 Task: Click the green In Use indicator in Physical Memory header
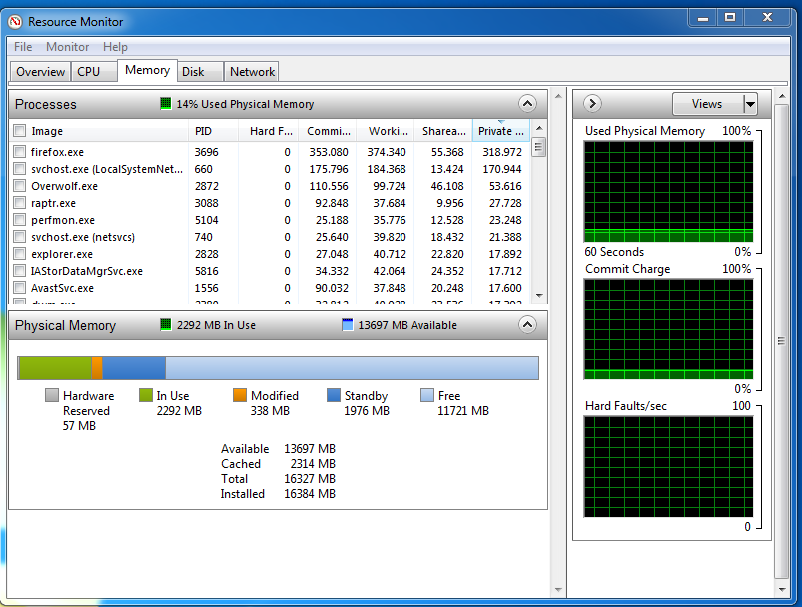click(x=165, y=324)
